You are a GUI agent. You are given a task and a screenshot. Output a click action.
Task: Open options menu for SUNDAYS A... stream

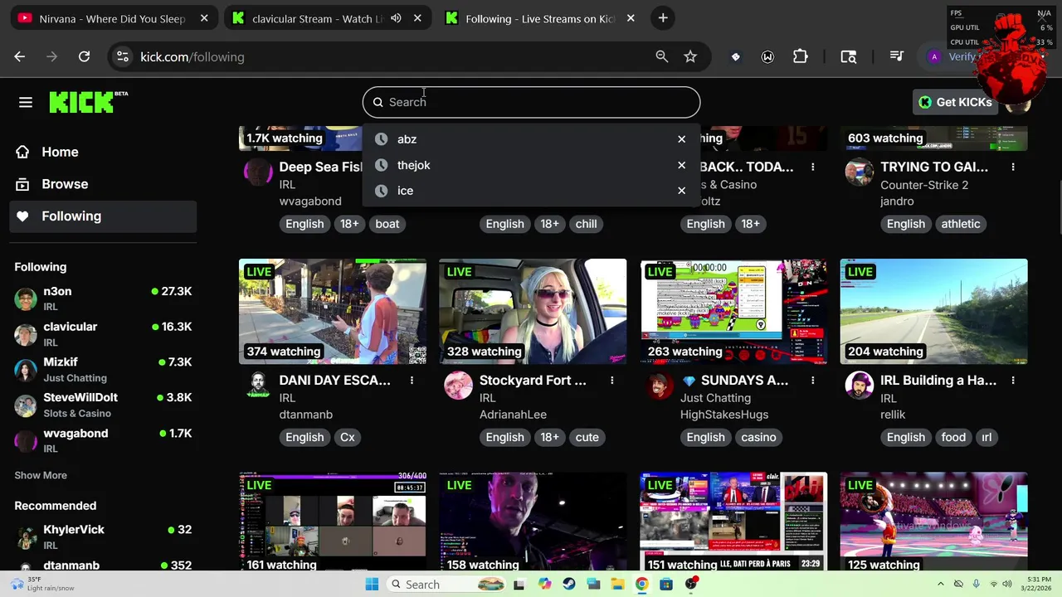coord(812,381)
